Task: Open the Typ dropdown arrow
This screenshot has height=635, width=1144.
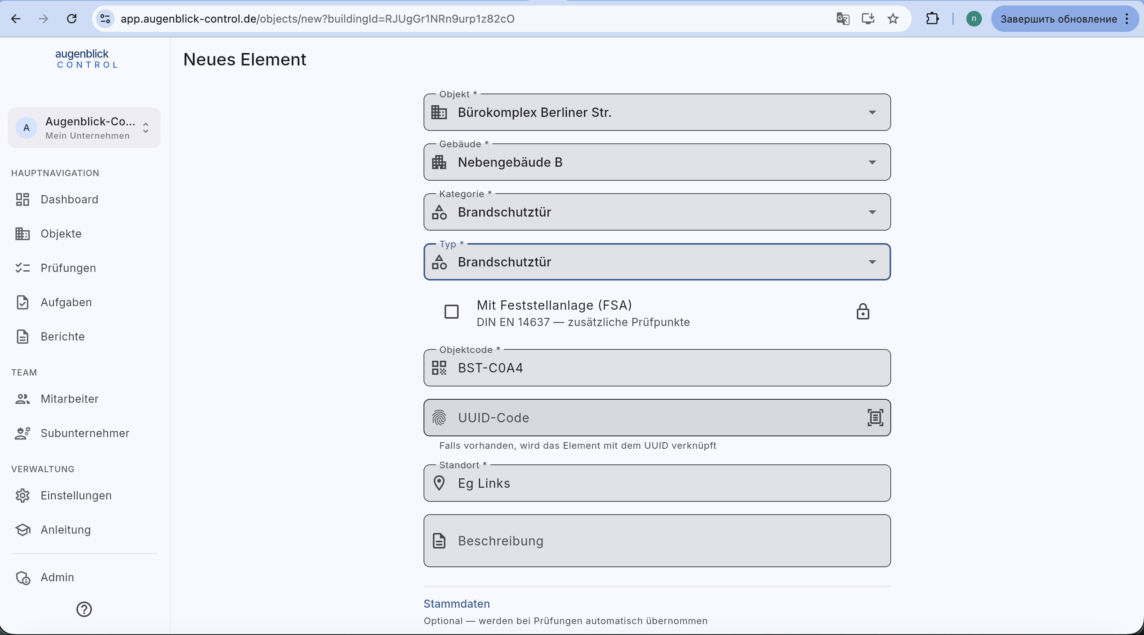Action: click(x=872, y=262)
